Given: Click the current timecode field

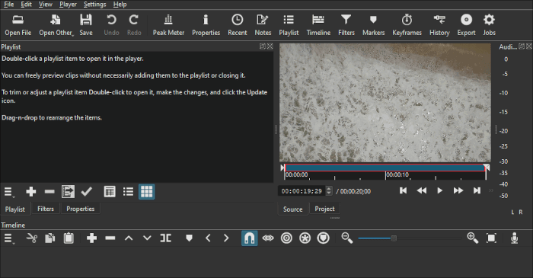Looking at the screenshot, I should (x=302, y=191).
